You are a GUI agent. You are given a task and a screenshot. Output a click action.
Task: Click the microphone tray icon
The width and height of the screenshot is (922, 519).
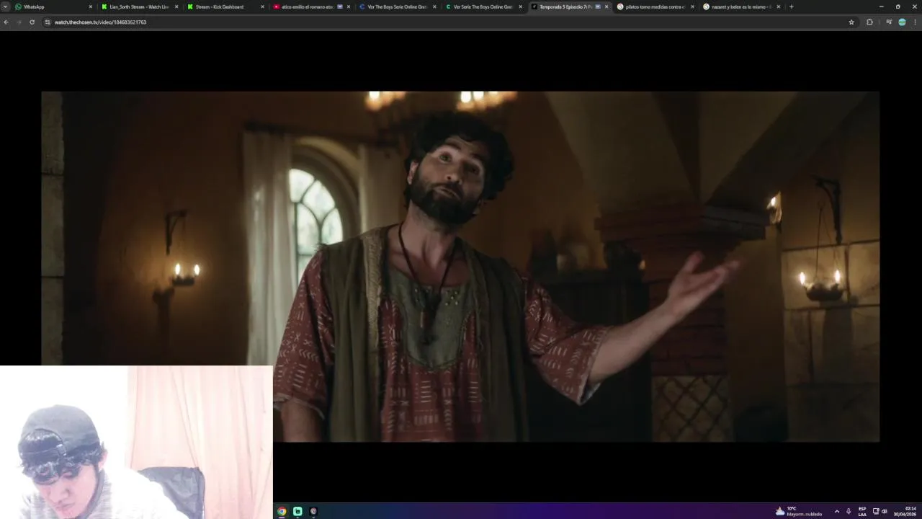849,511
